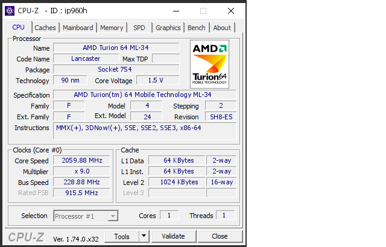Screen dimensions: 386x247
Task: Click the Validate button
Action: [174, 236]
